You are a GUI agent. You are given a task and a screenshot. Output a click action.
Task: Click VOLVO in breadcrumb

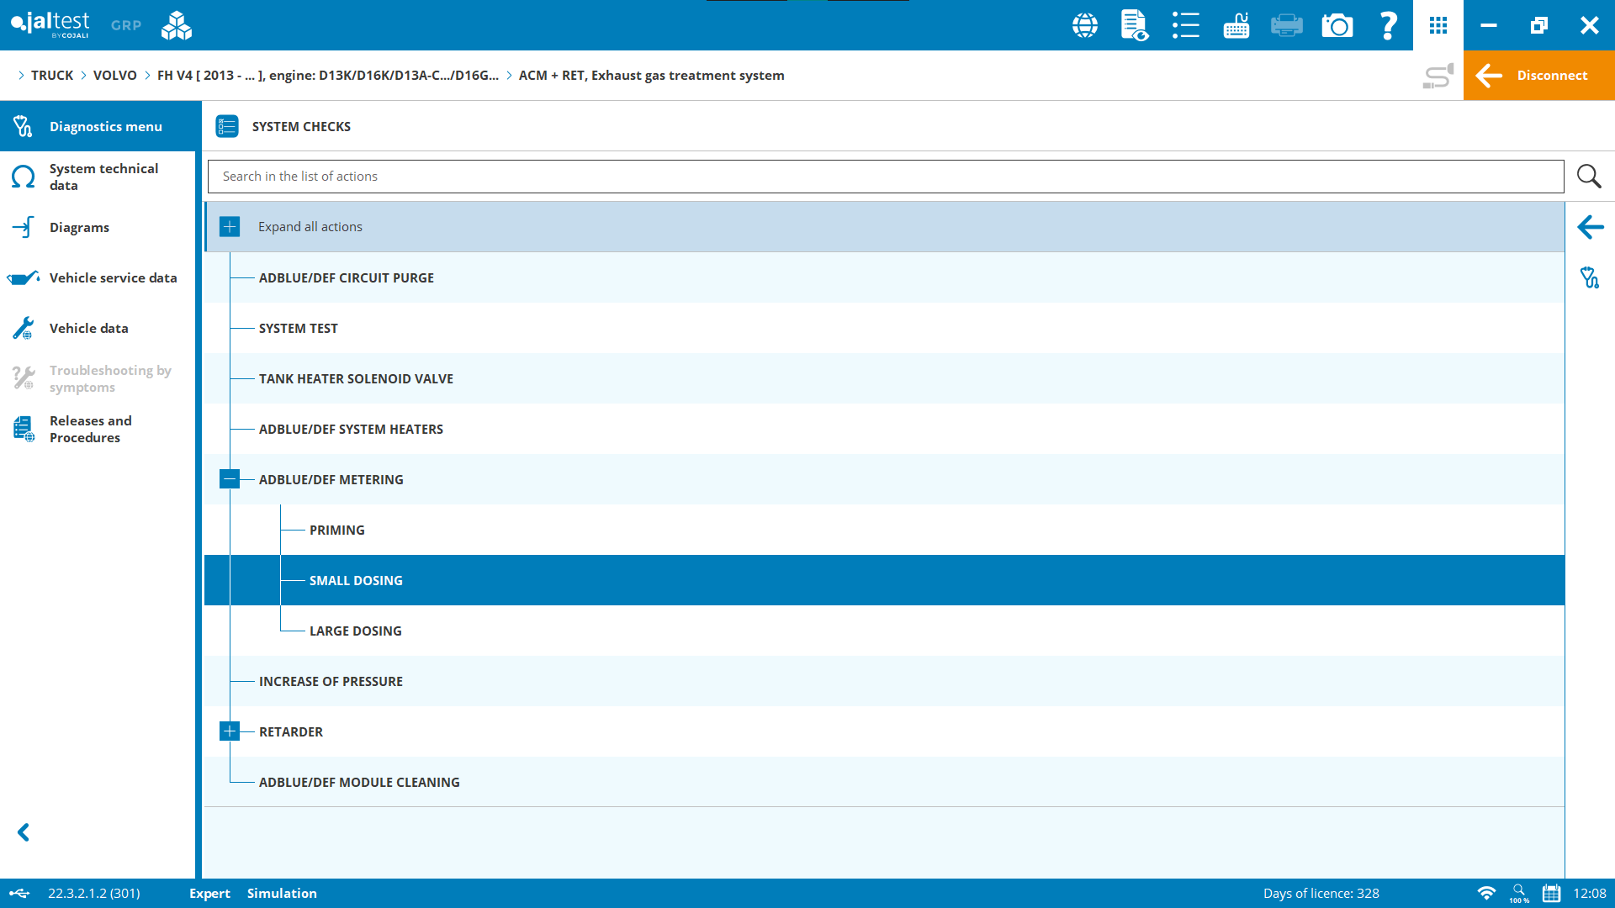coord(115,76)
